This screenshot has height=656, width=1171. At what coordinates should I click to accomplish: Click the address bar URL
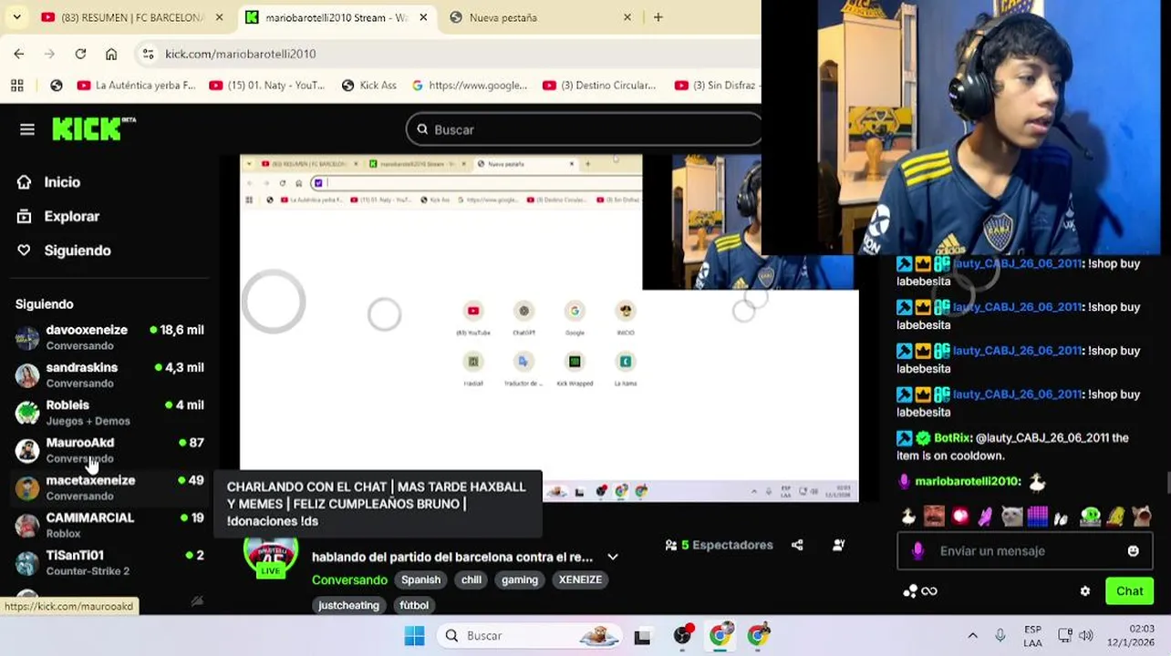click(x=241, y=55)
